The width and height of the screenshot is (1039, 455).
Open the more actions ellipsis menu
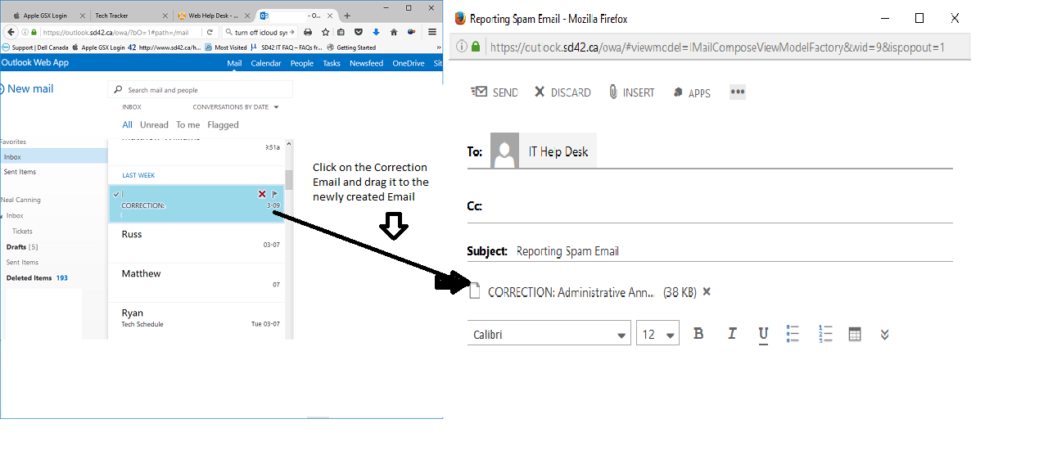(738, 92)
